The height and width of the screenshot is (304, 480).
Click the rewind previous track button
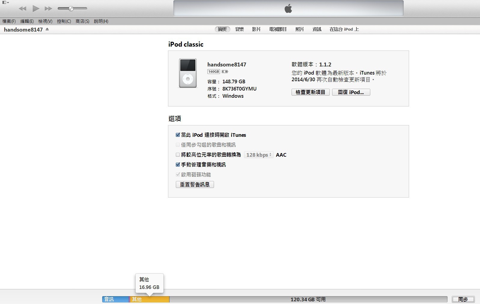point(23,9)
